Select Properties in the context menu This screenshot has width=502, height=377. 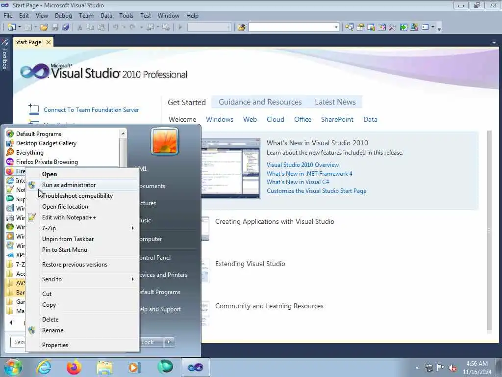(82, 345)
